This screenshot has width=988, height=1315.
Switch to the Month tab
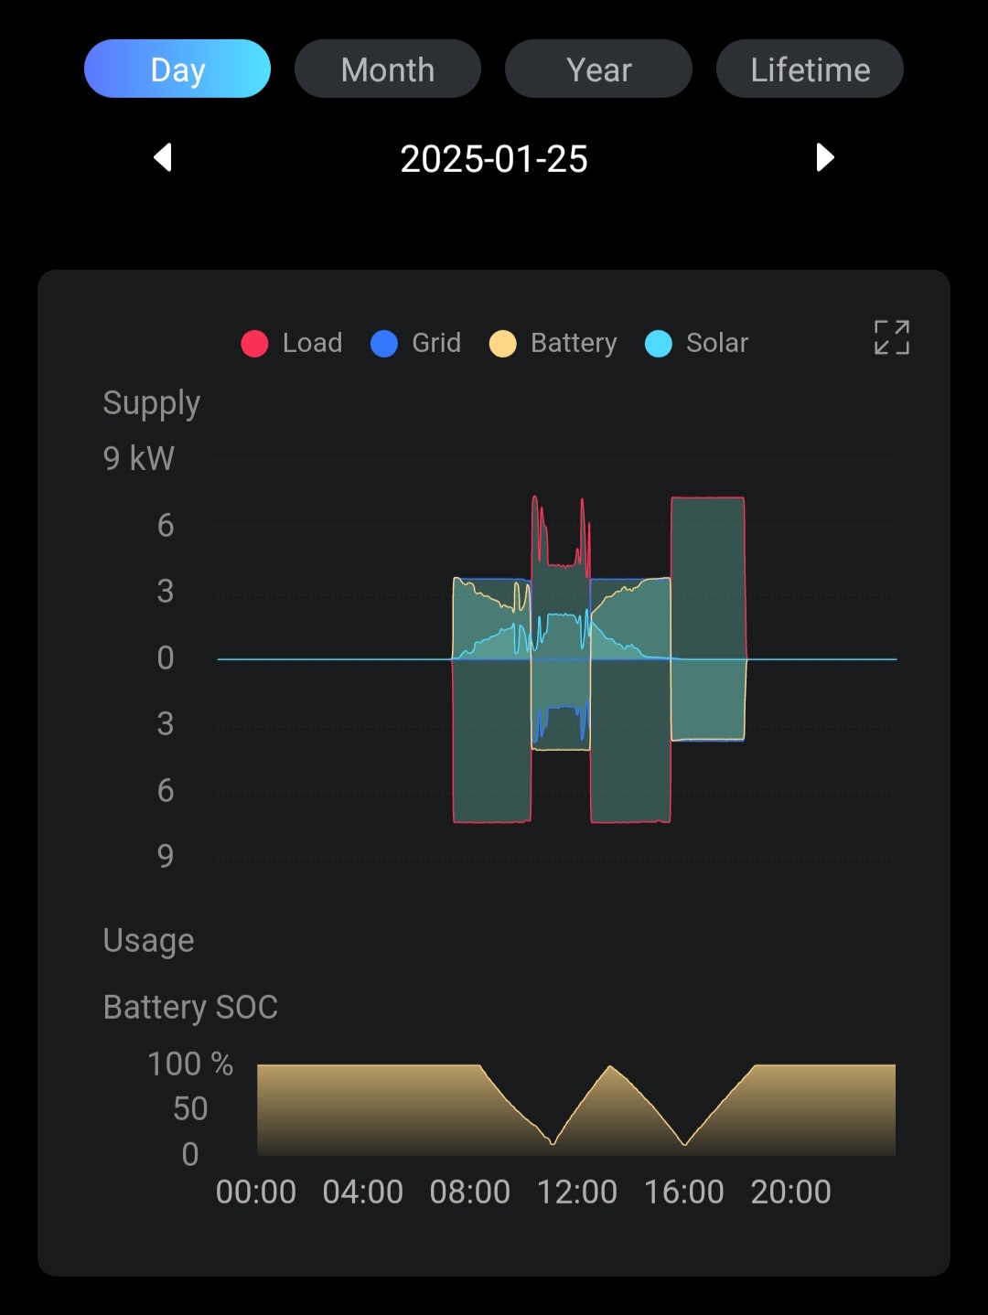pos(388,69)
